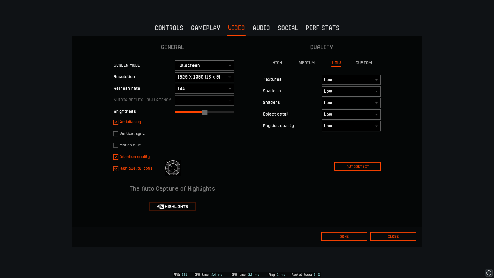
Task: Click the NVIDIA Highlights logo button
Action: pos(172,206)
